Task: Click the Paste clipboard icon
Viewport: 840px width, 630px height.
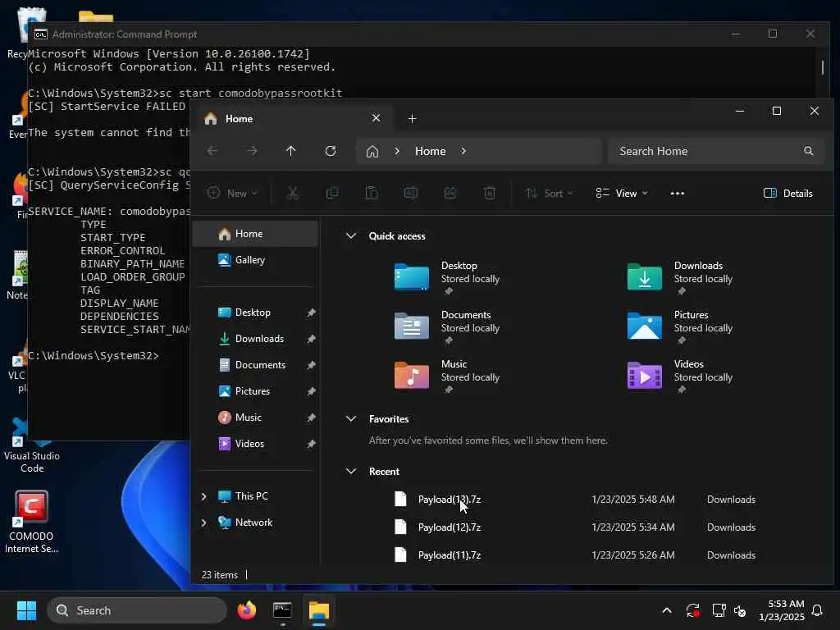Action: 372,194
